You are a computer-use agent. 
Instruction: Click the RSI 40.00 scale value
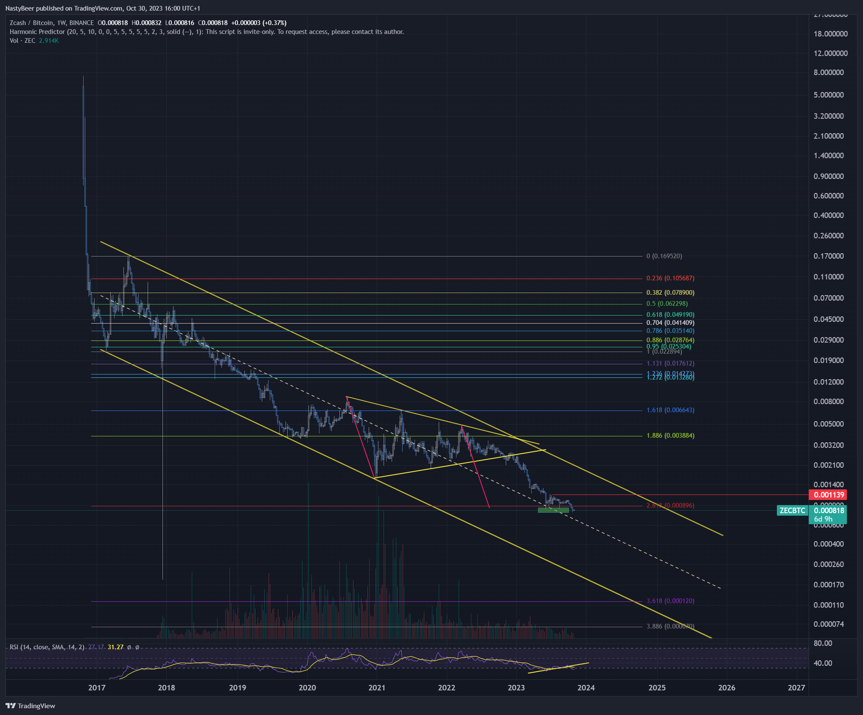click(823, 663)
